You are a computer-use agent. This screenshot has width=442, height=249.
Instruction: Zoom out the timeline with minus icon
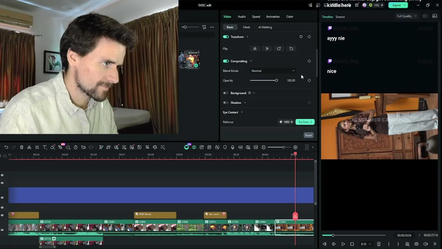tap(263, 147)
